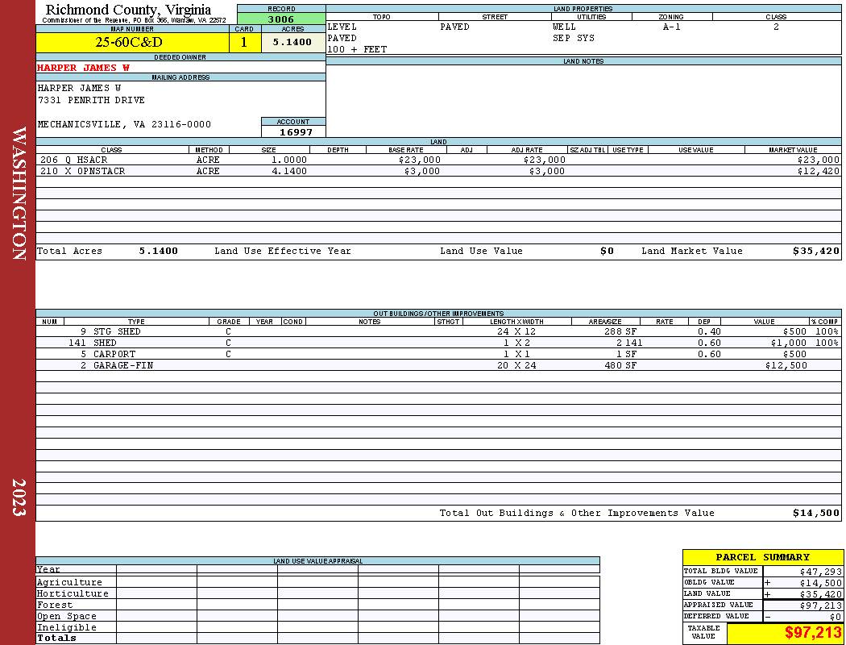Click OPNSTACR market value $12,420
The width and height of the screenshot is (846, 645).
(818, 171)
